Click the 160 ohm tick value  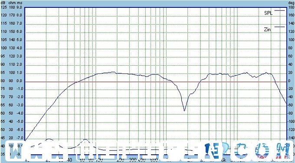point(12,23)
